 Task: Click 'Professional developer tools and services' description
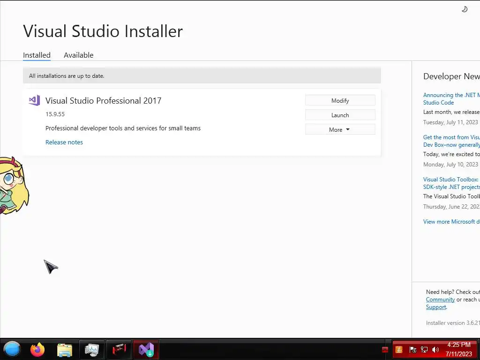tap(123, 128)
